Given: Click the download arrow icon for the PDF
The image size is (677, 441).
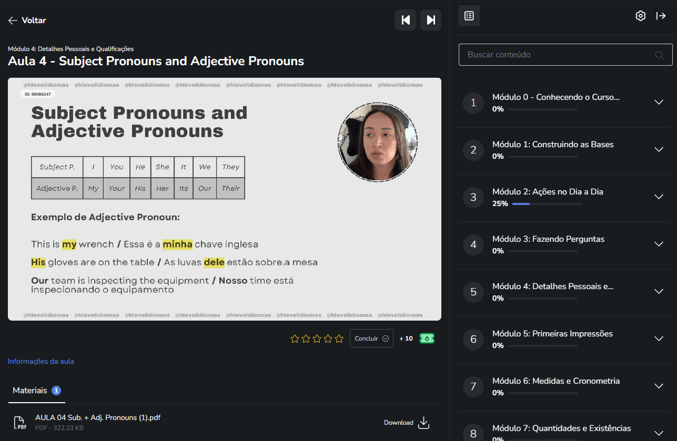Looking at the screenshot, I should [424, 423].
